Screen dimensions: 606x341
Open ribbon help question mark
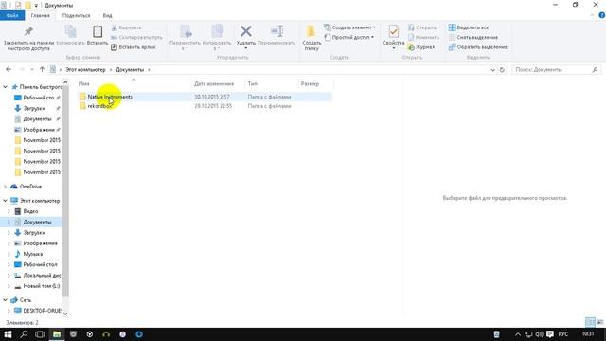[602, 15]
